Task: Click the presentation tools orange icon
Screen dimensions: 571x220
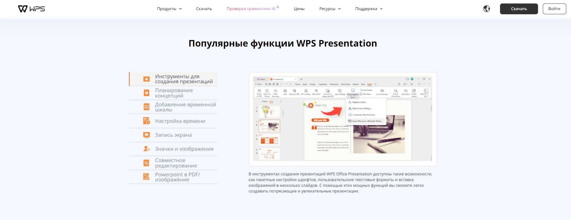Action: (x=146, y=79)
